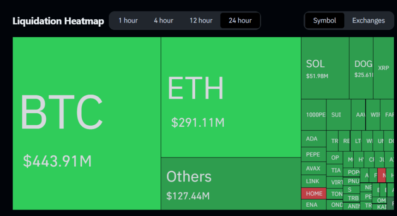Switch view to Exchanges
The image size is (397, 216).
tap(368, 20)
